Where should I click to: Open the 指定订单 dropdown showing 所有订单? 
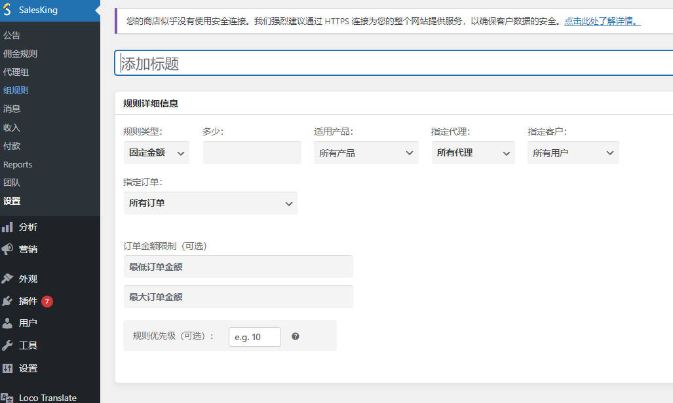click(x=210, y=203)
